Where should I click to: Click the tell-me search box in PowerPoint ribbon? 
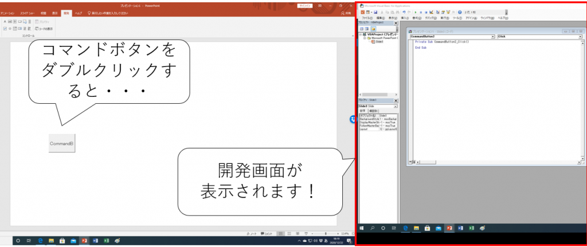[108, 13]
